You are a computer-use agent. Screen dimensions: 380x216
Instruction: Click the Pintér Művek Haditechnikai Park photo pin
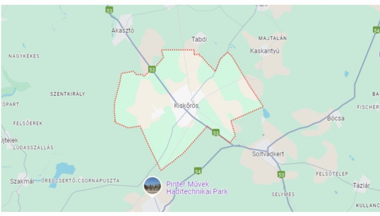tap(152, 186)
